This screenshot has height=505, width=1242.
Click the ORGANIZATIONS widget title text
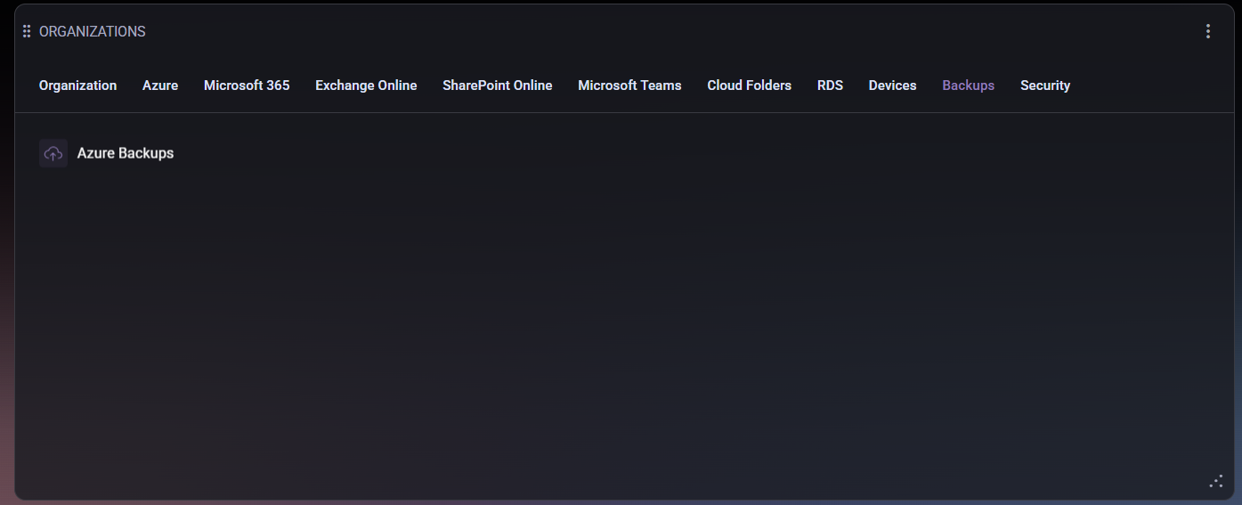pos(93,31)
